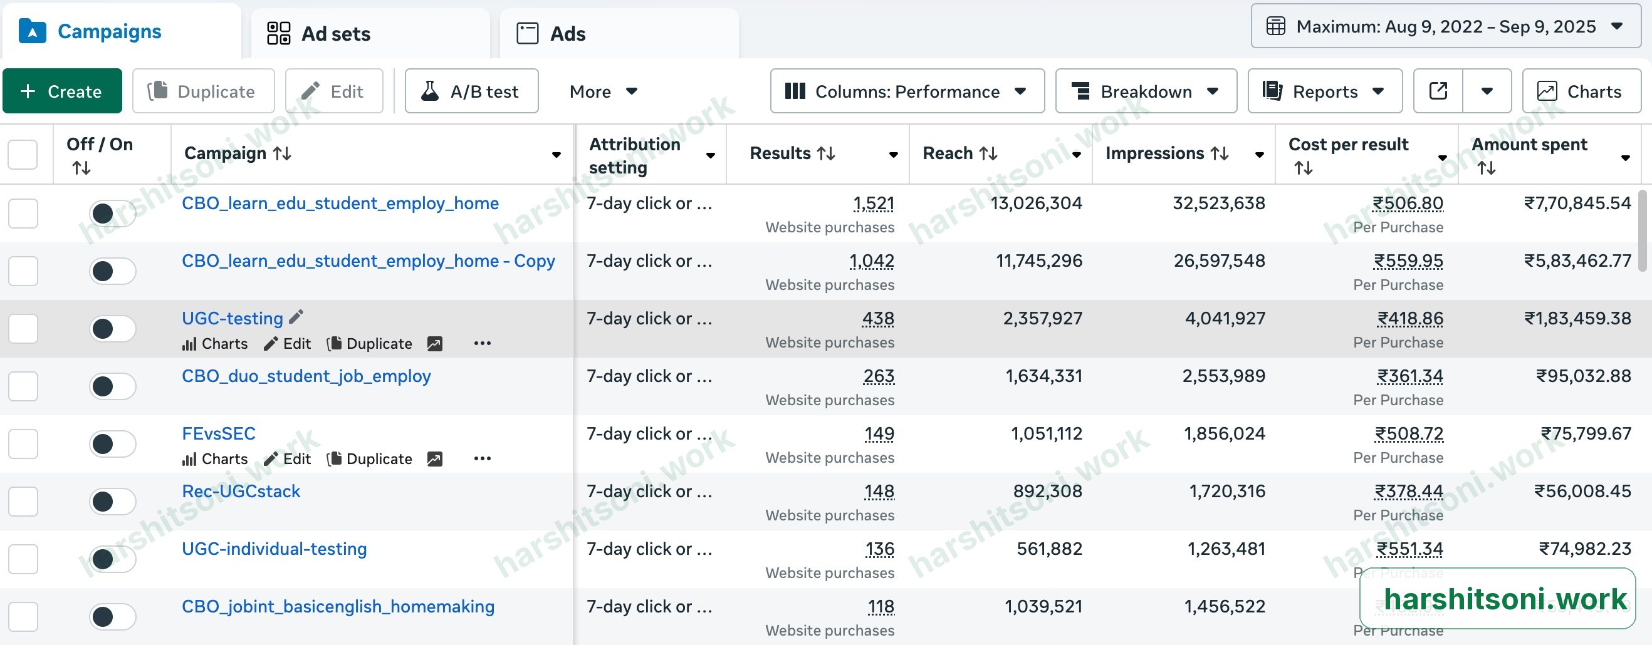Open the CBO_jobint_basicenglish_homemaking campaign link

(x=338, y=607)
